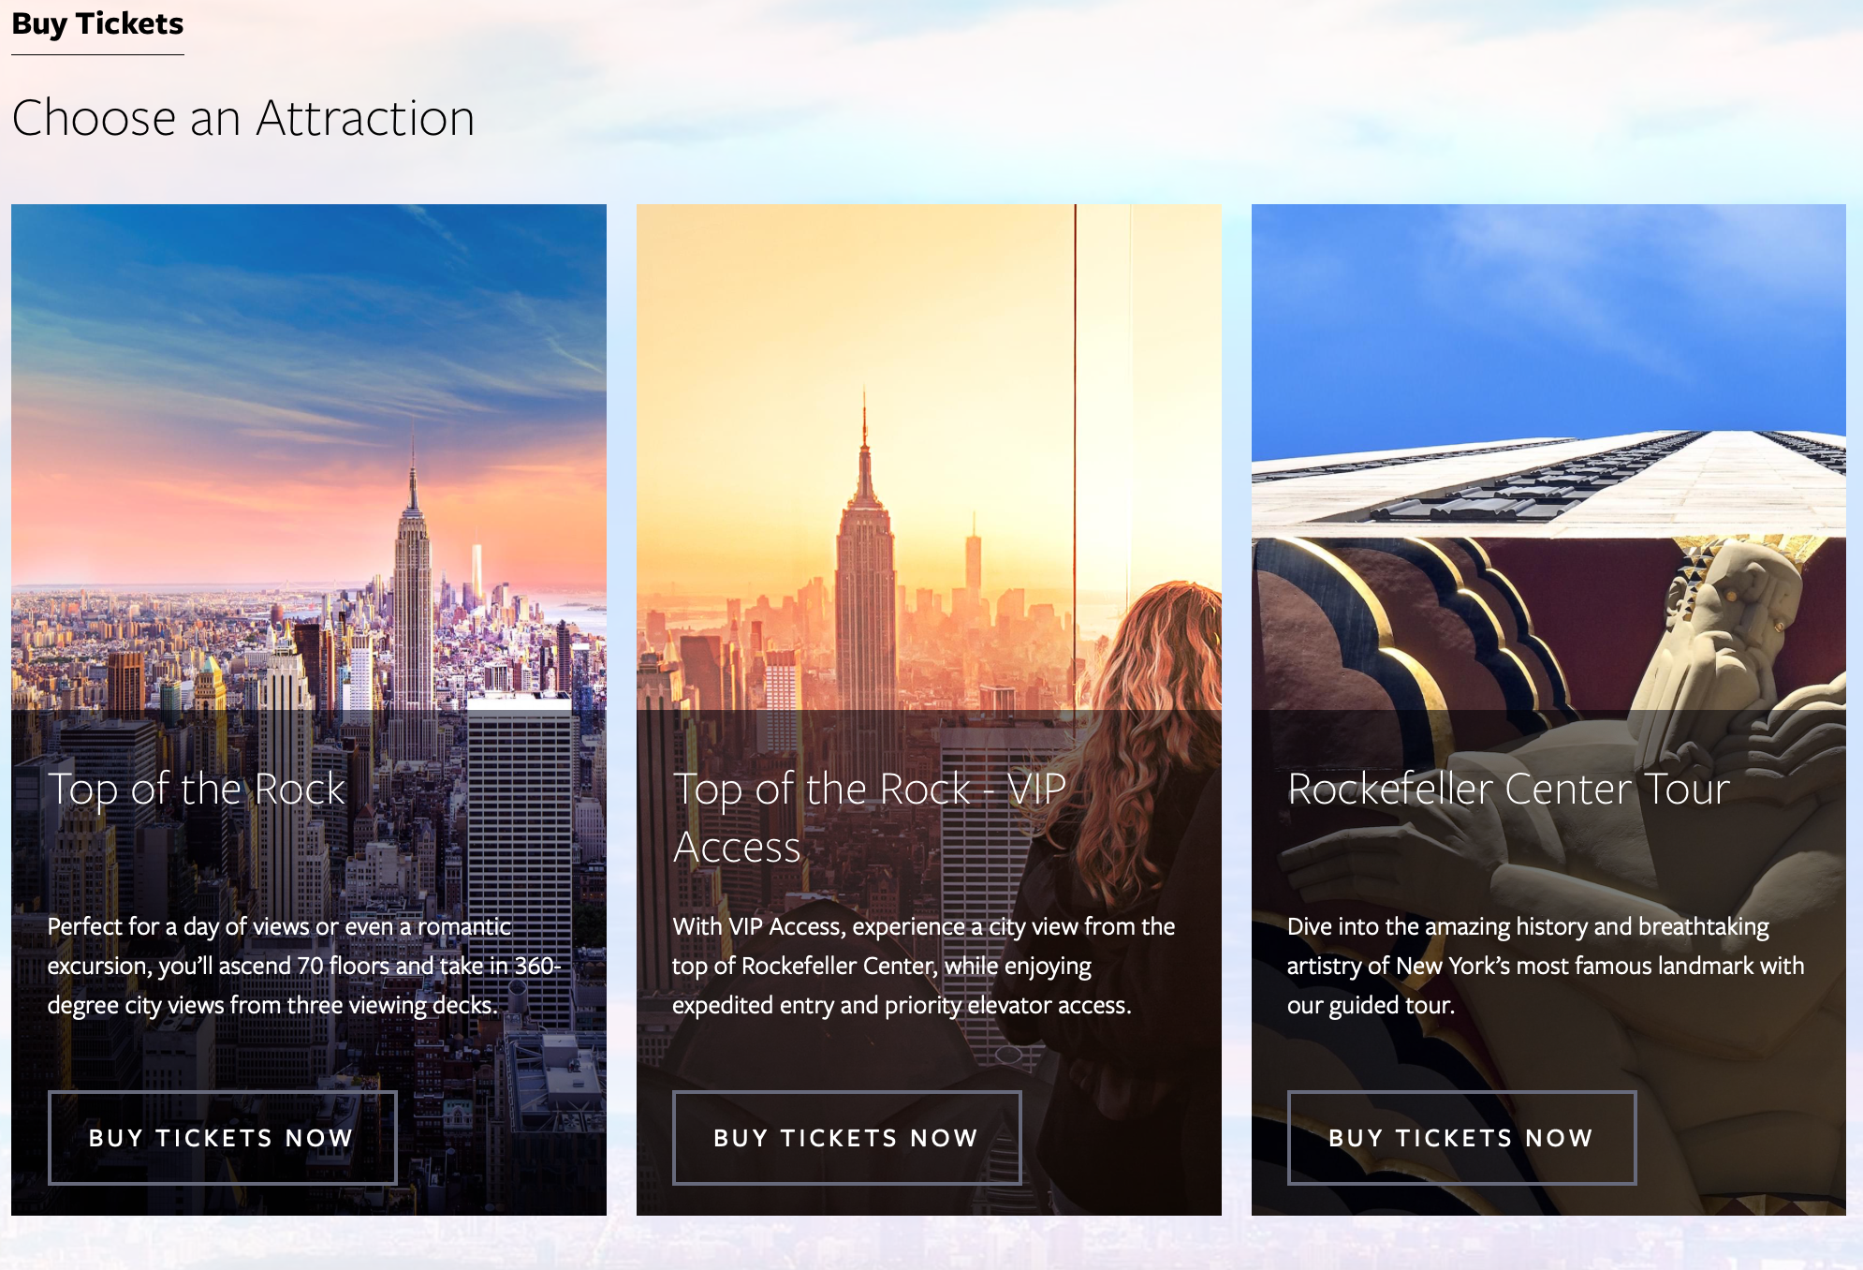The image size is (1863, 1270).
Task: Click Buy Tickets Now for Top of the Rock
Action: pyautogui.click(x=223, y=1137)
